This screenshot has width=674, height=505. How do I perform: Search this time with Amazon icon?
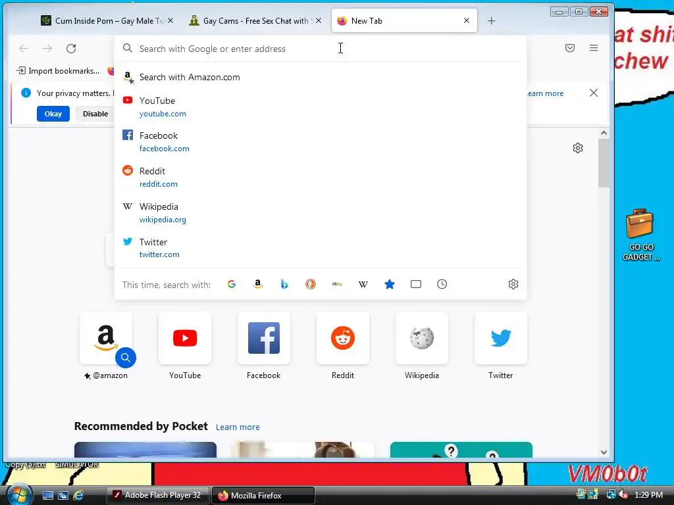point(258,284)
